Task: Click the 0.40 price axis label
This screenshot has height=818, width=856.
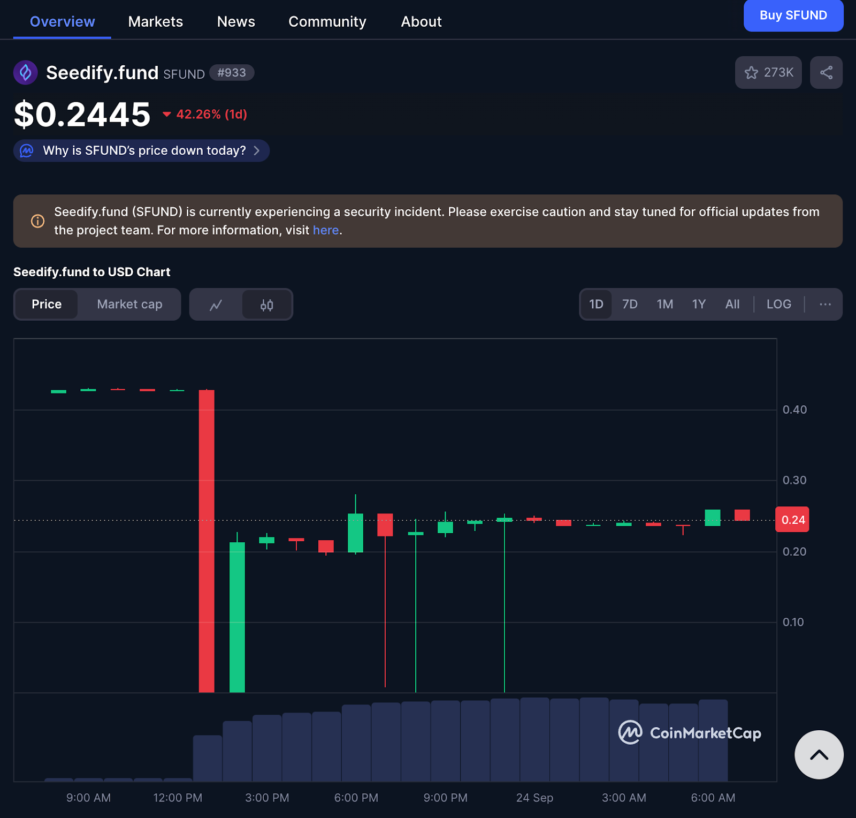Action: [794, 410]
